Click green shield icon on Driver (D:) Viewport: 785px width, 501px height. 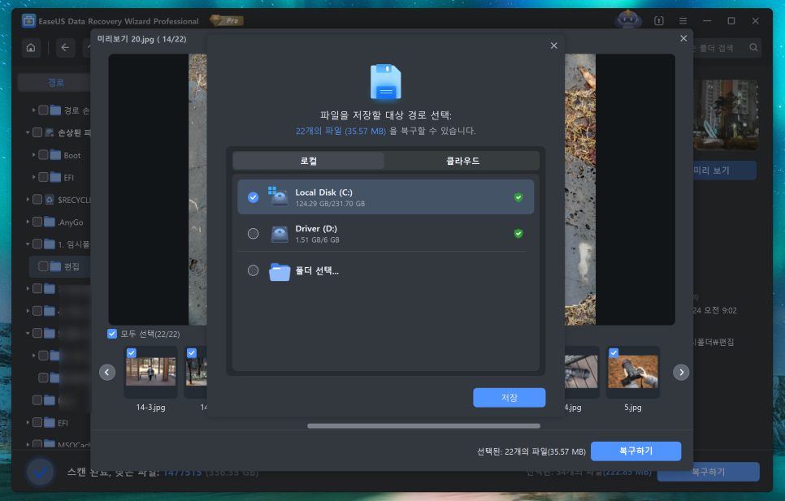point(518,234)
